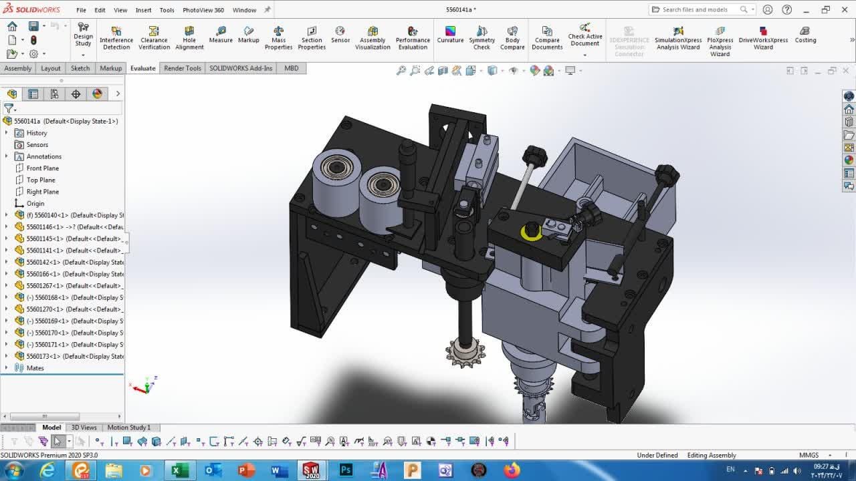Switch to the Sketch ribbon tab

tap(80, 68)
